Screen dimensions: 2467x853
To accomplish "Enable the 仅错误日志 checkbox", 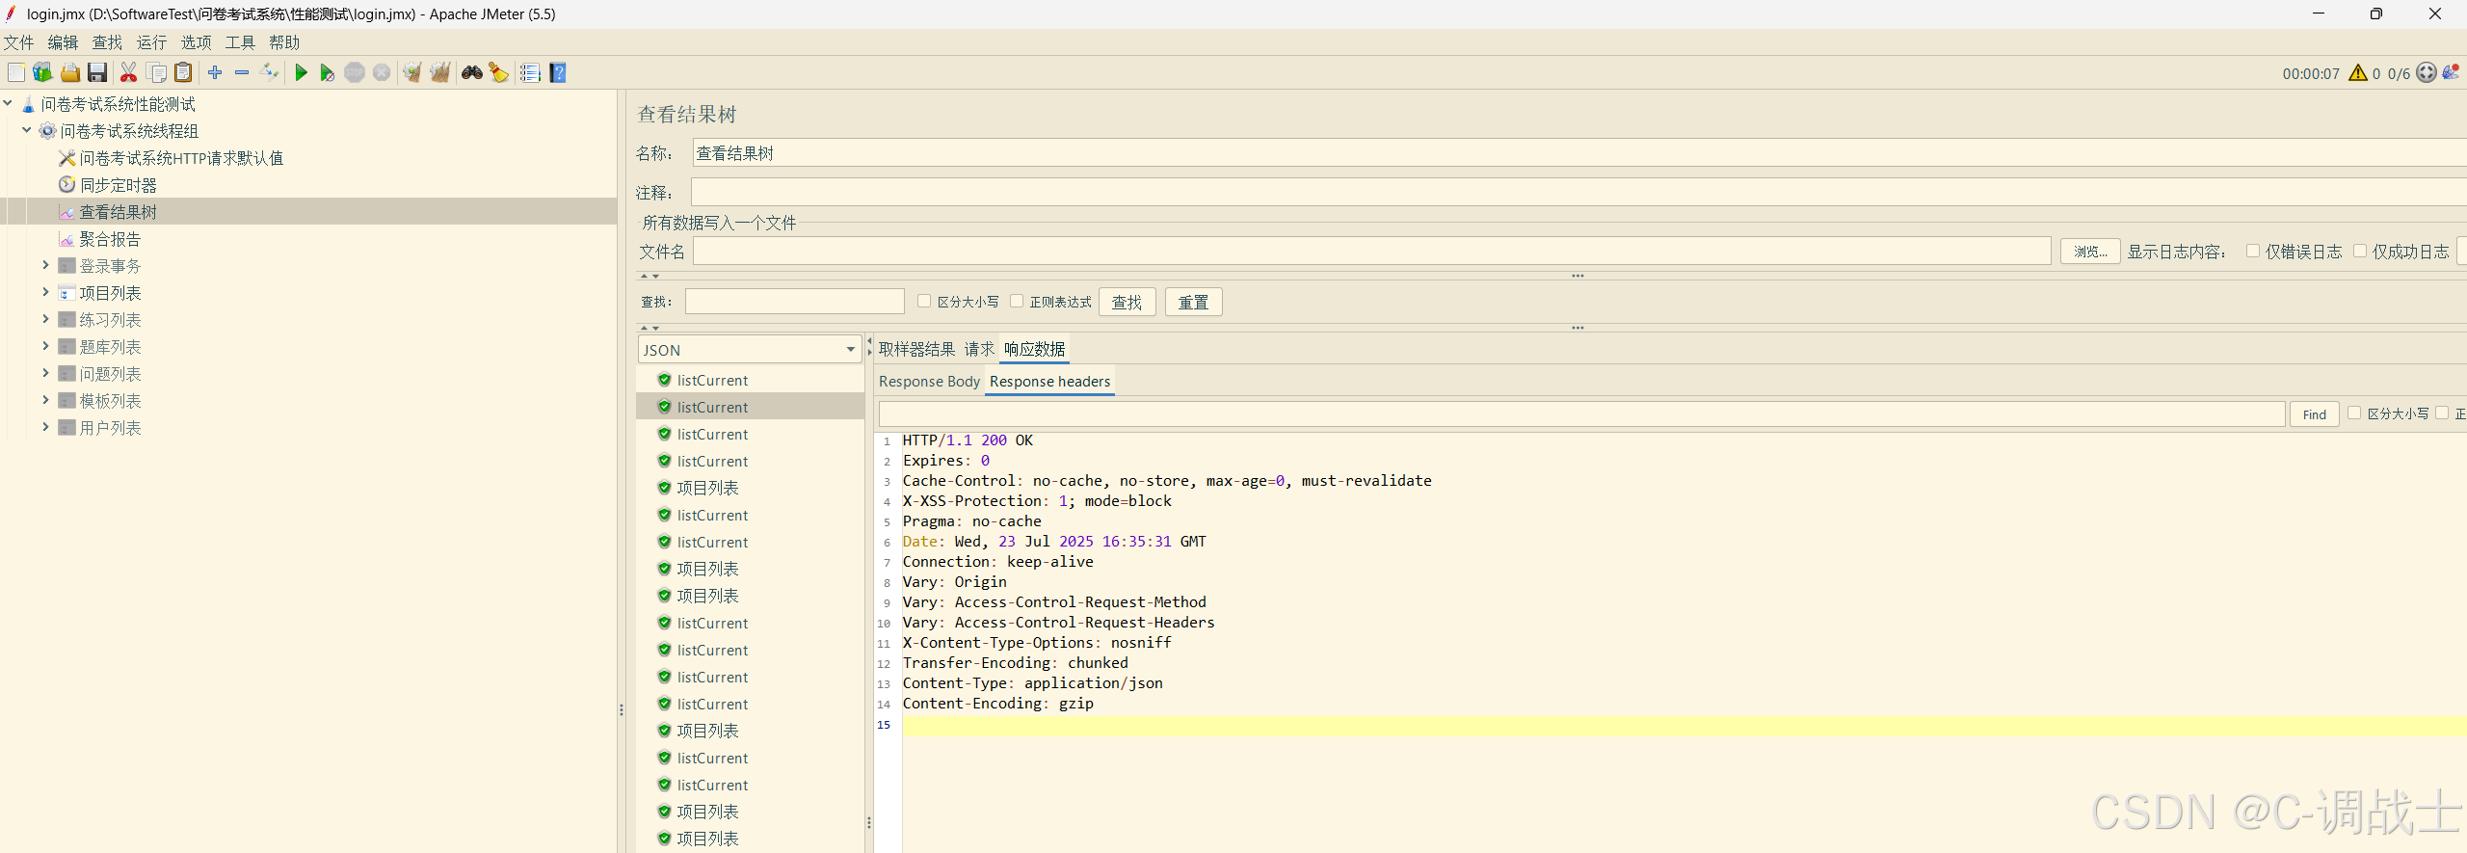I will (x=2253, y=252).
